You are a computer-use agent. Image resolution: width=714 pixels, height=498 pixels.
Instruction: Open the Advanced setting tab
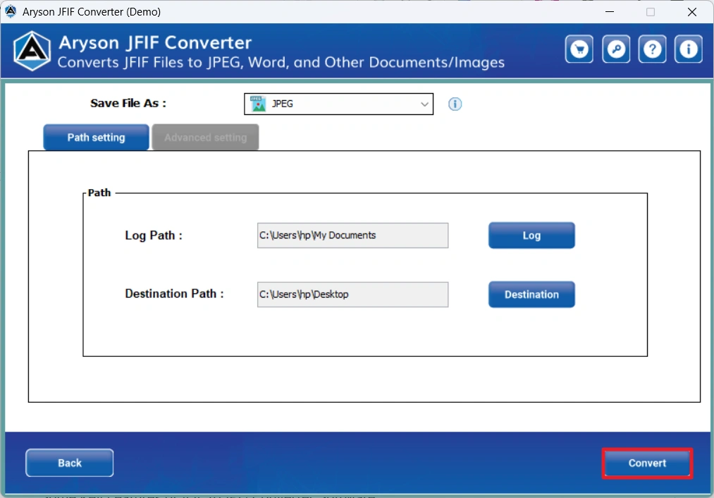pyautogui.click(x=205, y=137)
